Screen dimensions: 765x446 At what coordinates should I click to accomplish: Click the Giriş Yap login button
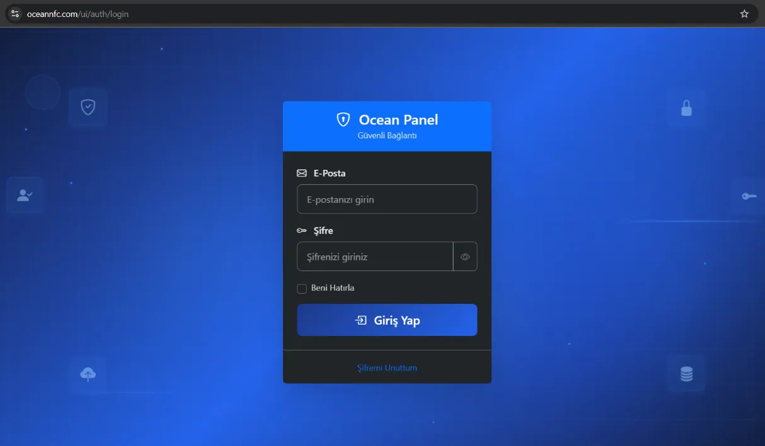[x=387, y=320]
